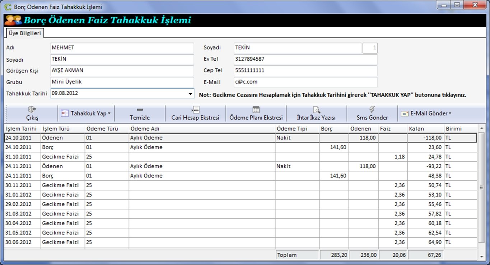Click the E-Mail address field

(305, 82)
